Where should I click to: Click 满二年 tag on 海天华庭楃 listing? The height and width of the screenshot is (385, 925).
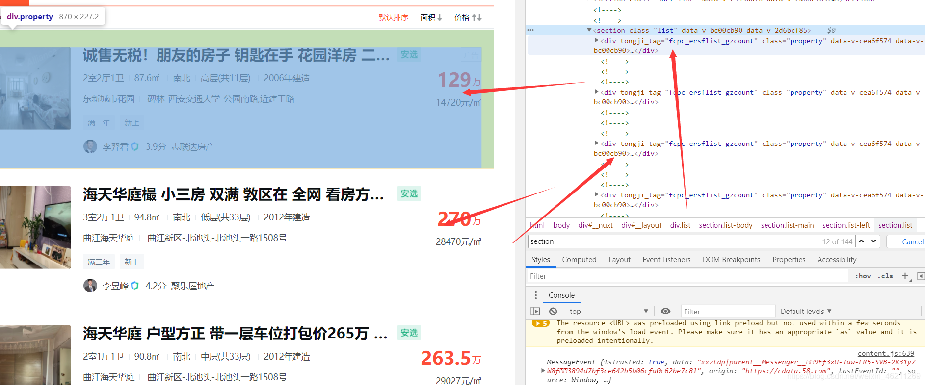tap(99, 262)
